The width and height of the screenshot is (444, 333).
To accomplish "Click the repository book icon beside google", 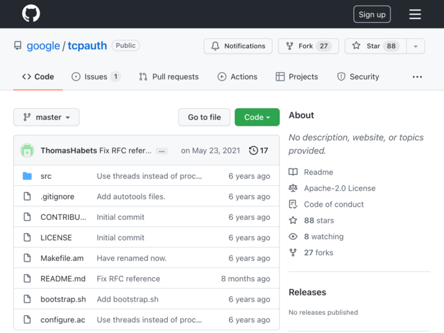I will pyautogui.click(x=18, y=46).
